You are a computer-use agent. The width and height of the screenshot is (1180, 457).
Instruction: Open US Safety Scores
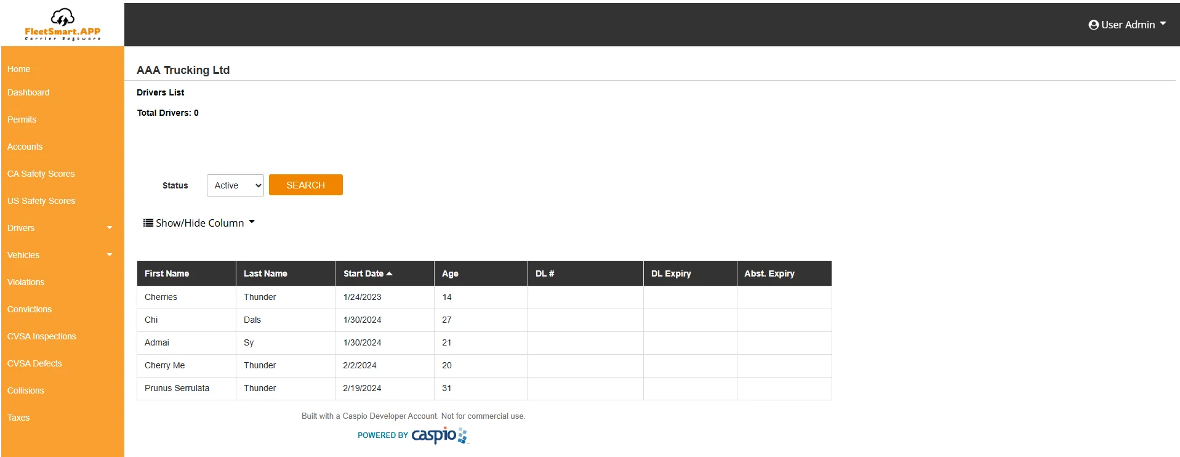click(41, 201)
